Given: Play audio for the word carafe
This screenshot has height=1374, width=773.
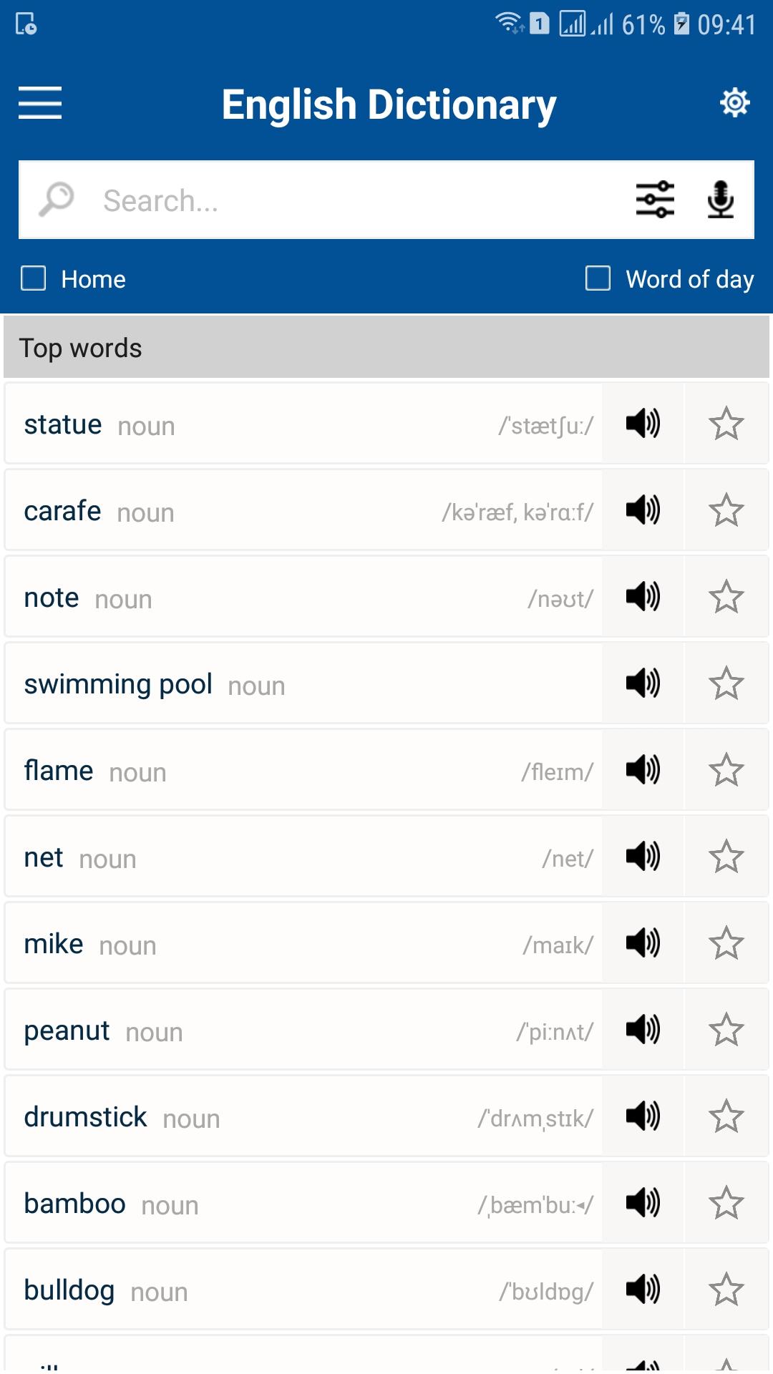Looking at the screenshot, I should point(643,510).
